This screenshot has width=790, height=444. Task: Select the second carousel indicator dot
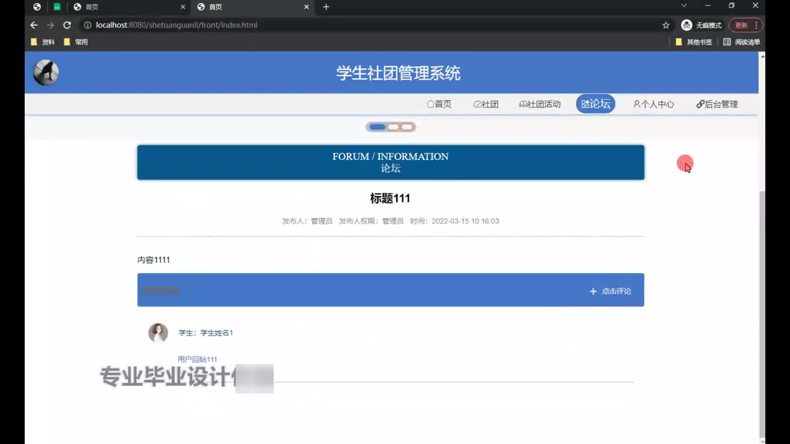click(393, 127)
